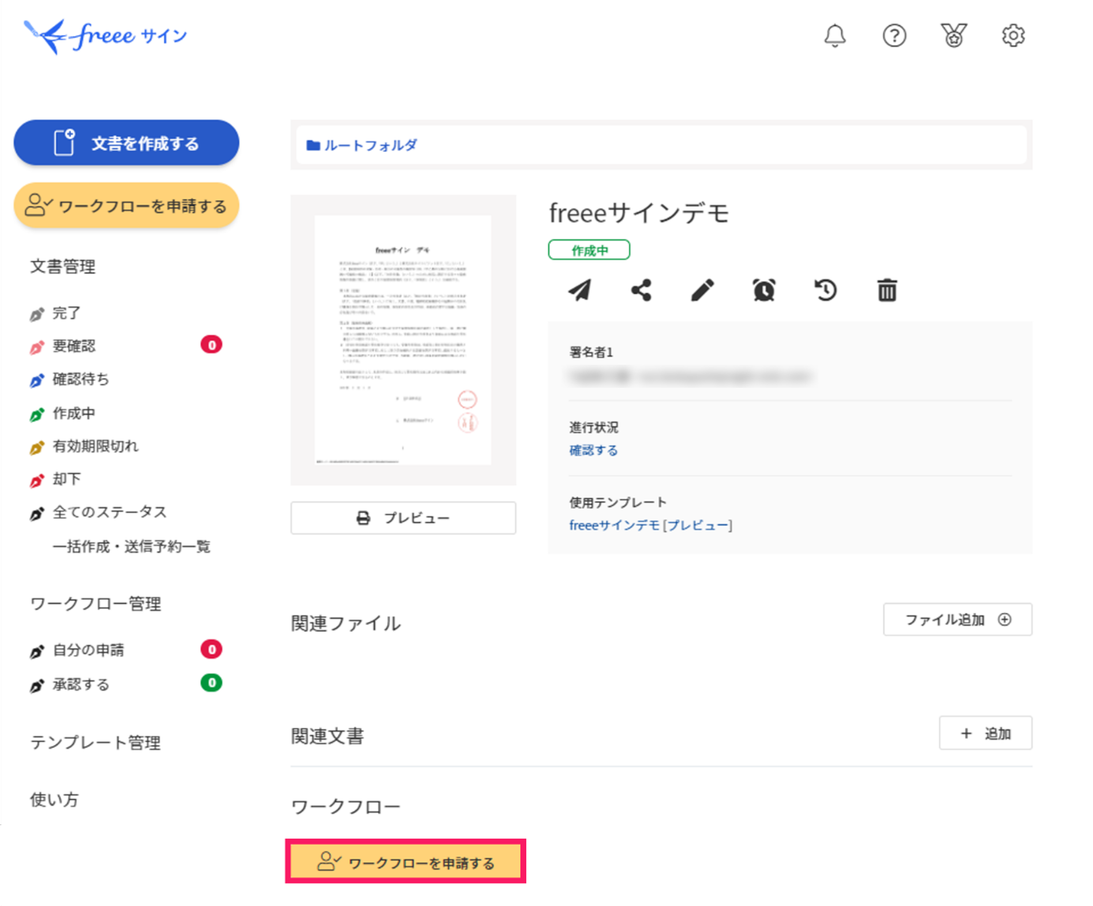The height and width of the screenshot is (906, 1093).
Task: Click the 関連ファイル heading
Action: 346,623
